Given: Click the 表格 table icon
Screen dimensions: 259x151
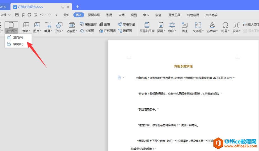Looking at the screenshot, I should click(26, 25).
